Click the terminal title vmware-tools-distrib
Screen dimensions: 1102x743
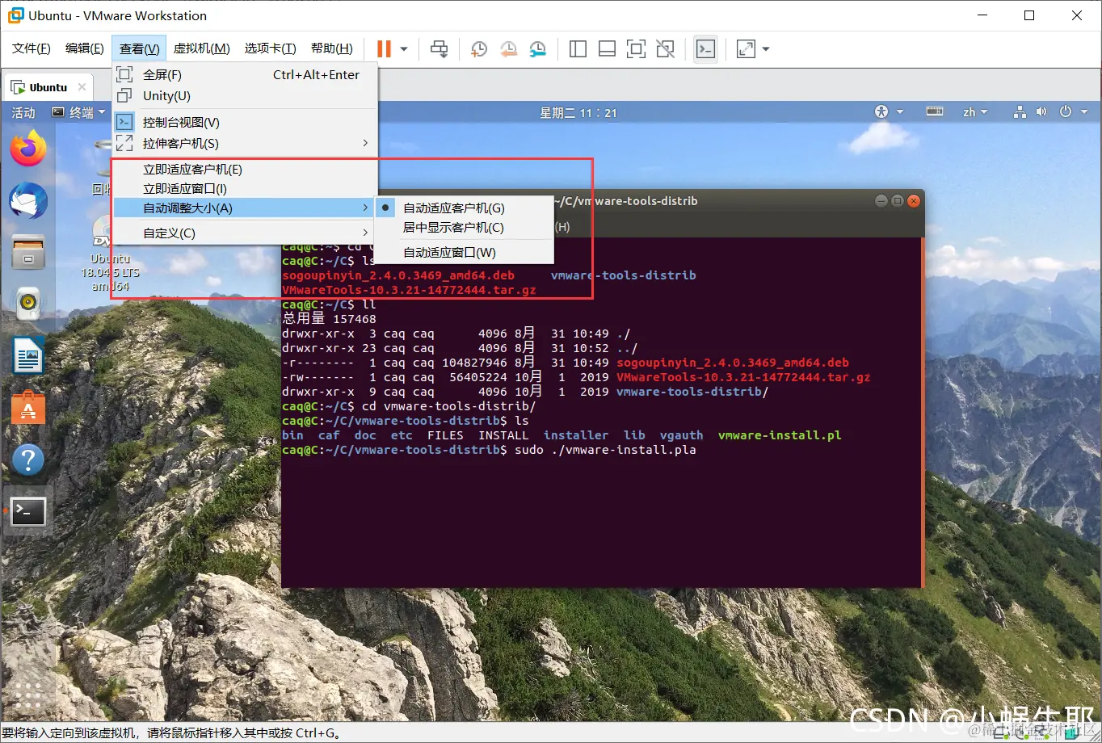627,200
